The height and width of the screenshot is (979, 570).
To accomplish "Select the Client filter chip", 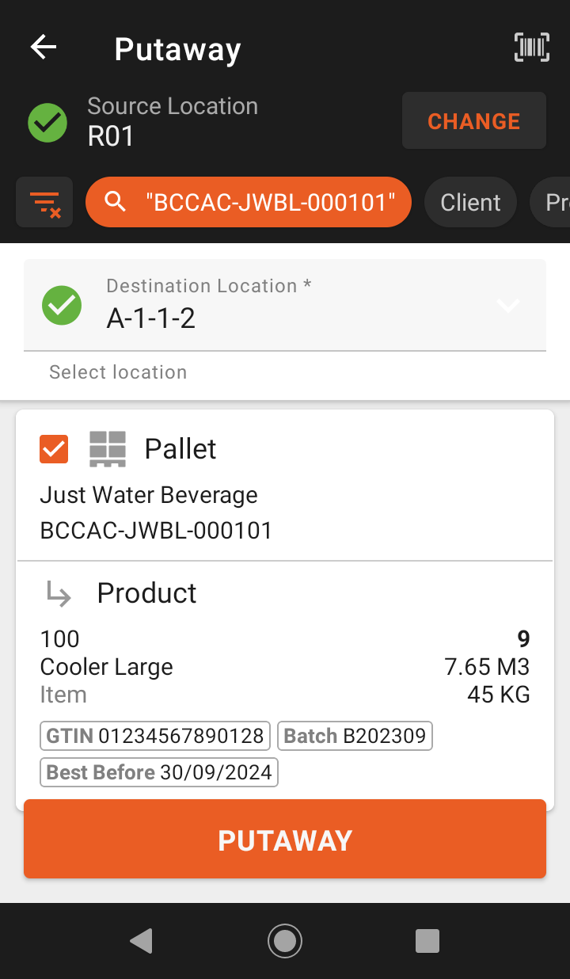I will [x=471, y=202].
